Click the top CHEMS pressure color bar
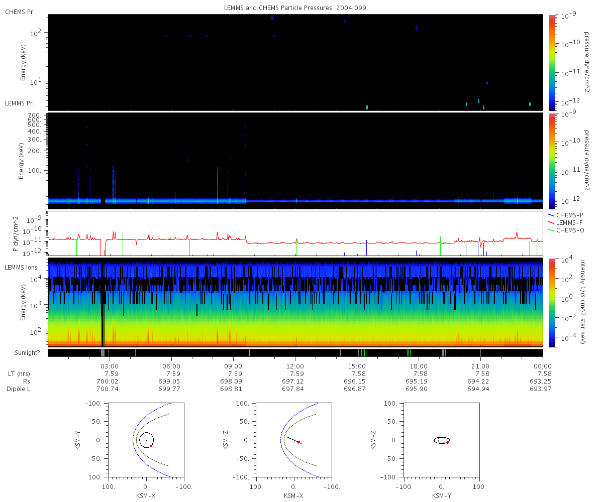 click(x=552, y=62)
